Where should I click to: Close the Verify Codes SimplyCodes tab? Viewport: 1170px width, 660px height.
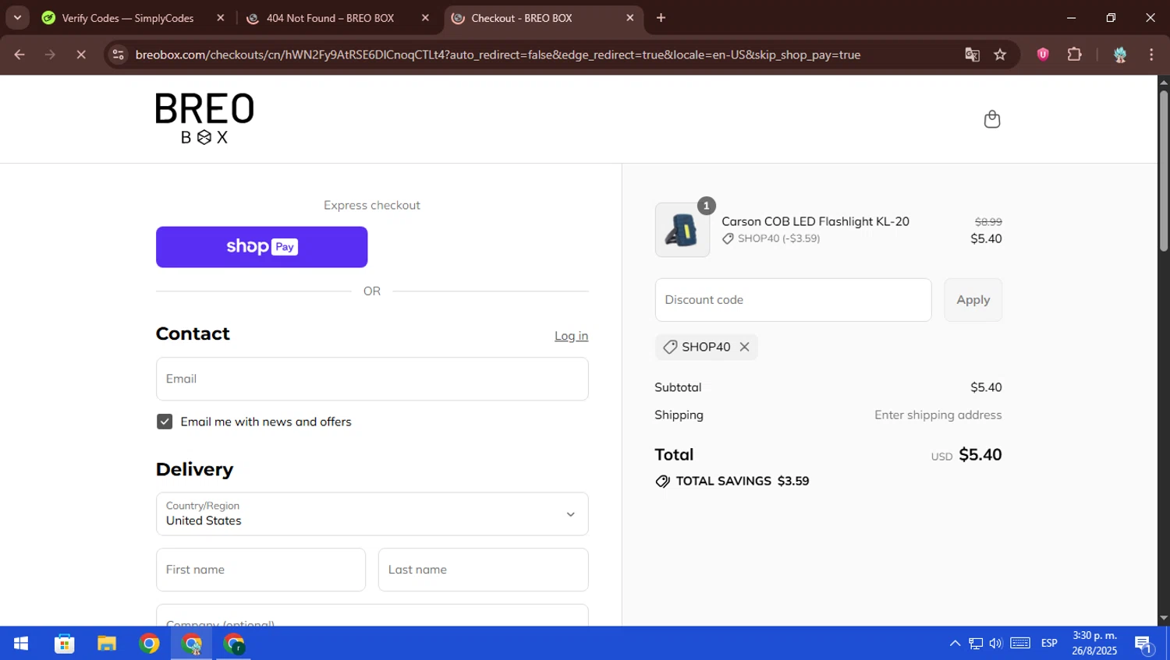(221, 18)
